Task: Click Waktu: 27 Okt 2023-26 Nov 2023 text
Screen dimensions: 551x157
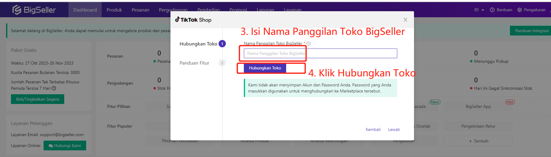Action: click(x=42, y=63)
